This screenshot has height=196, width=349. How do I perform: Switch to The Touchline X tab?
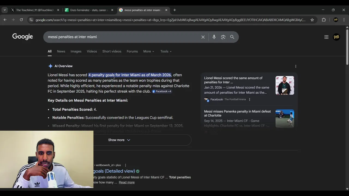click(x=35, y=10)
